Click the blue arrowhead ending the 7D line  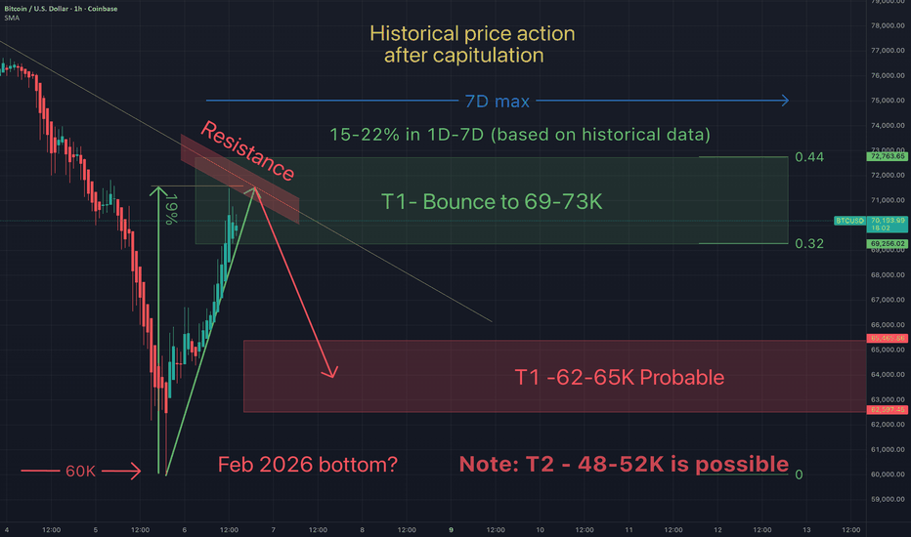click(785, 101)
